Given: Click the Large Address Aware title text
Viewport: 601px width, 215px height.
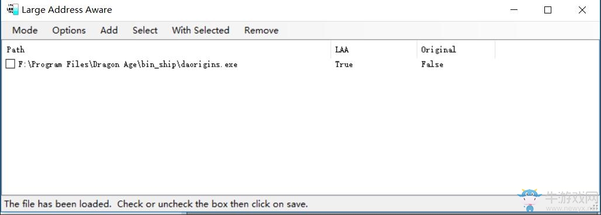Looking at the screenshot, I should [x=67, y=10].
